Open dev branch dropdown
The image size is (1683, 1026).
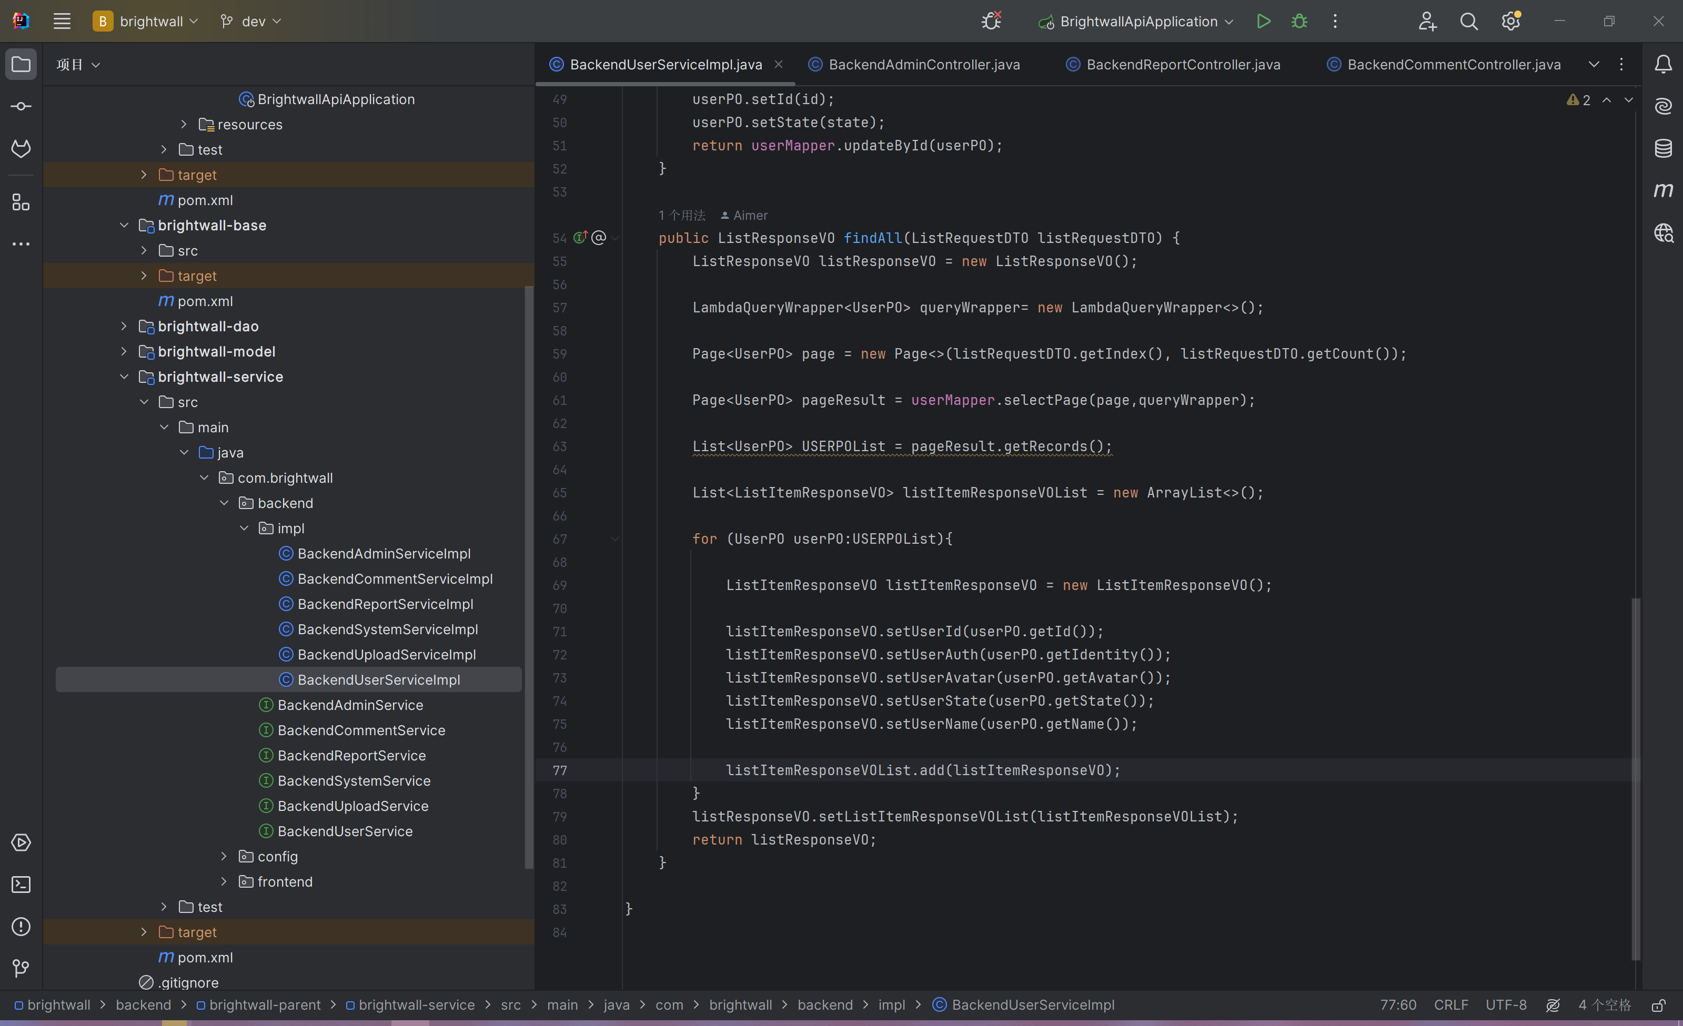[x=250, y=21]
